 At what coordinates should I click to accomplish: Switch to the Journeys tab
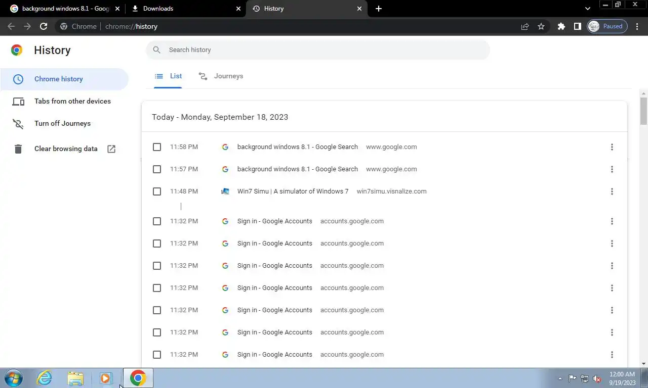pyautogui.click(x=221, y=76)
